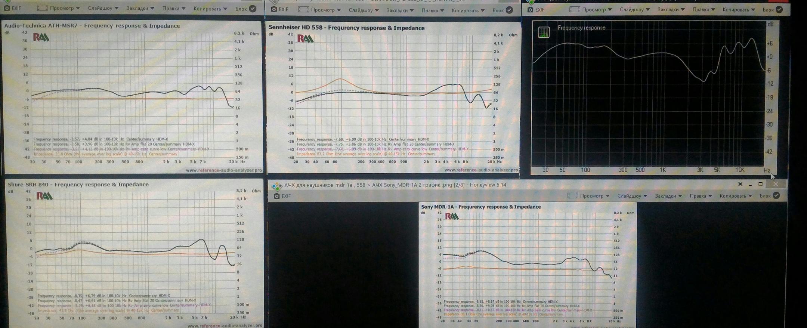Viewport: 807px width, 328px height.
Task: Open Правка menu in the Sony MDR-1A window
Action: 701,196
